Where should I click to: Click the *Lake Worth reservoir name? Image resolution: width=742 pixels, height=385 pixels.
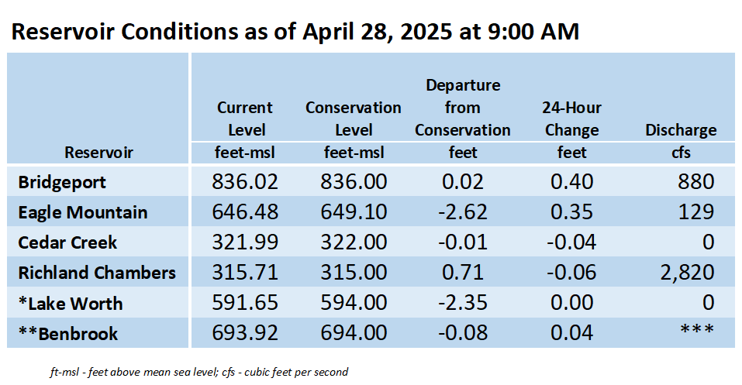[x=71, y=303]
